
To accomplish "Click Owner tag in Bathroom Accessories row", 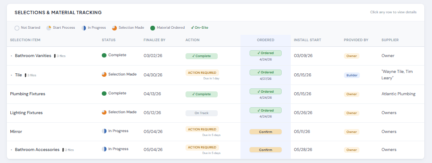I will click(x=352, y=150).
